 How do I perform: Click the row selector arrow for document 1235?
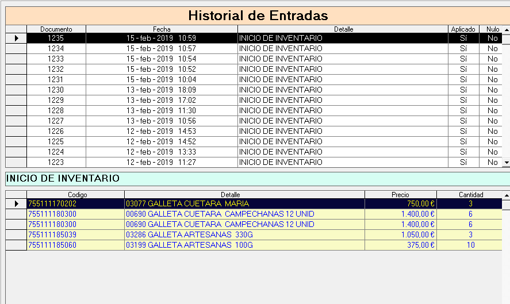tap(16, 38)
